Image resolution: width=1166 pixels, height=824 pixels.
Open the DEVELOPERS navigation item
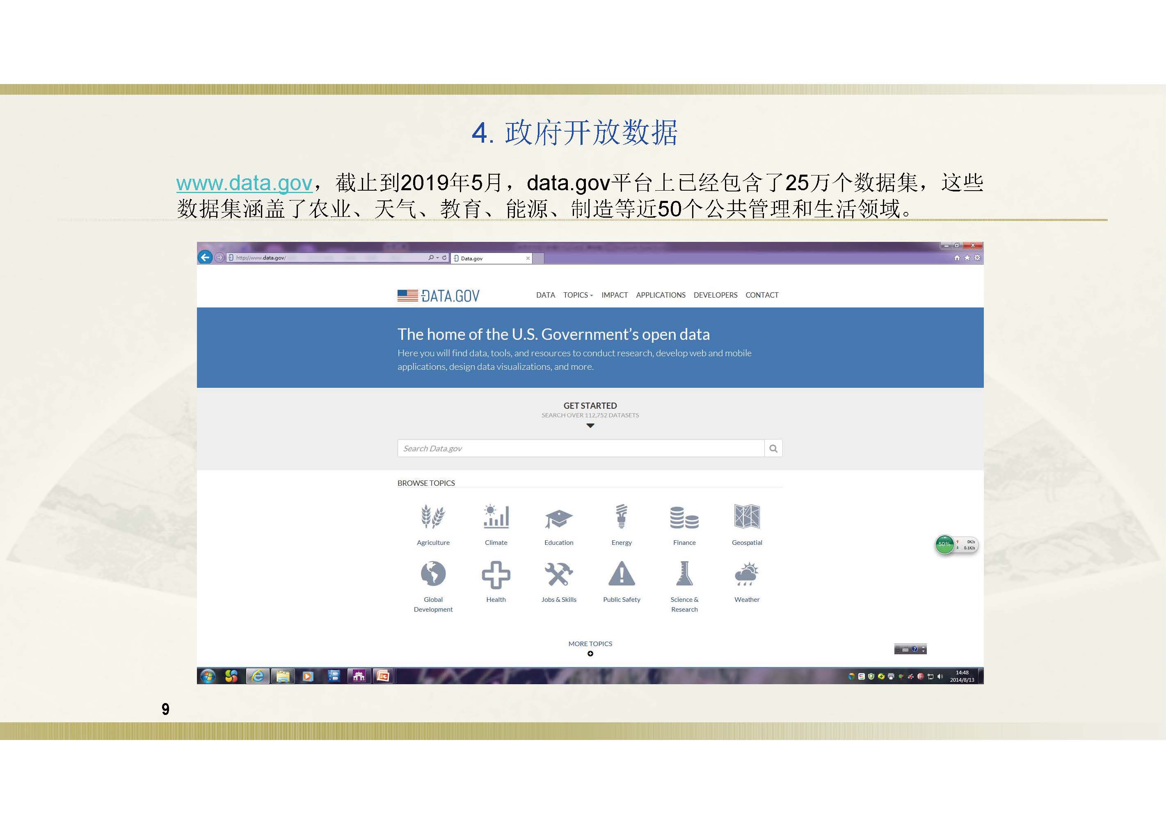(715, 295)
